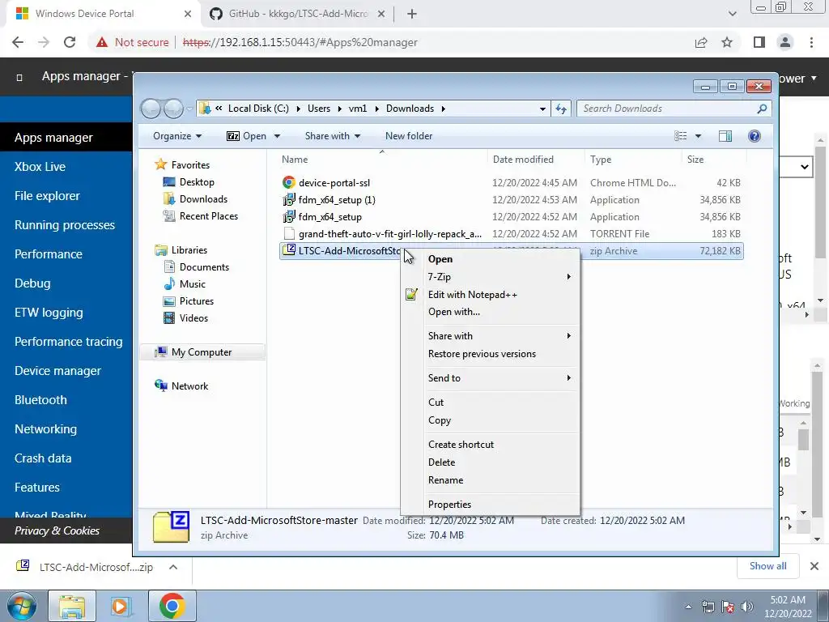The height and width of the screenshot is (622, 829).
Task: Choose Copy from the context menu
Action: (440, 420)
